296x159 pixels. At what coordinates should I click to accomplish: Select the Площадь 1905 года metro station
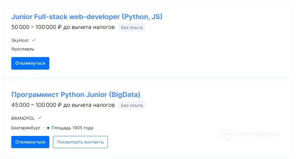tap(72, 128)
